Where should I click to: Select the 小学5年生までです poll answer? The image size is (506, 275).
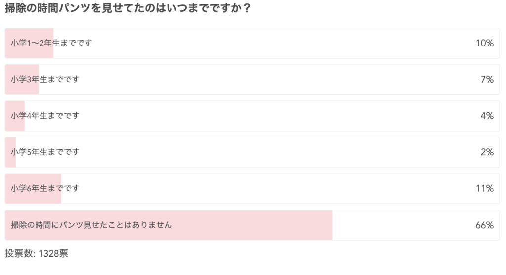pyautogui.click(x=253, y=152)
